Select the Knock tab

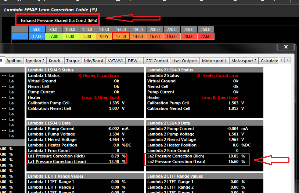click(x=55, y=61)
